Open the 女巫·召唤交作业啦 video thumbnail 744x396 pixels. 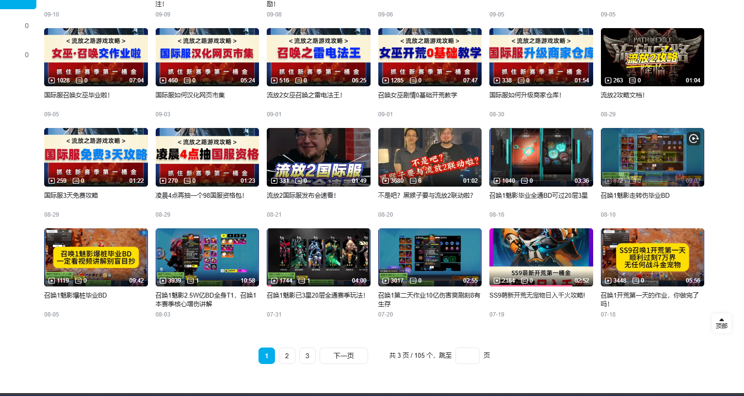click(x=96, y=57)
